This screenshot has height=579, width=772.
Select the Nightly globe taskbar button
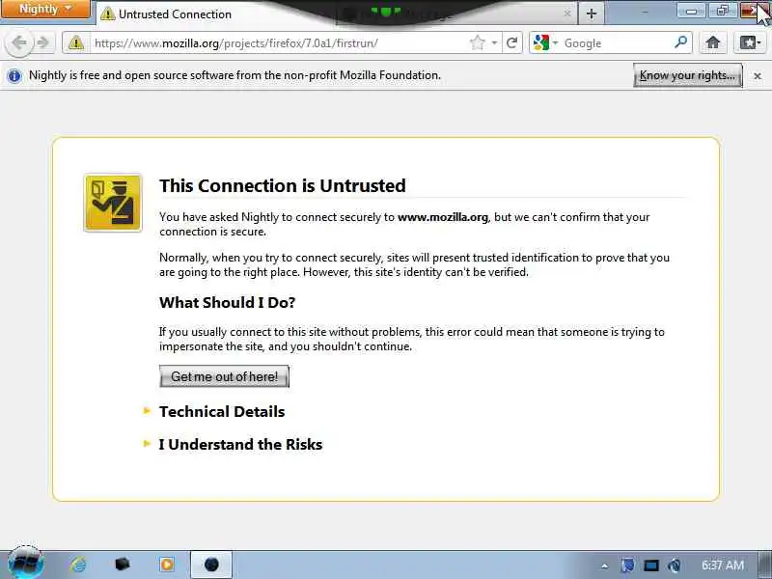(x=211, y=565)
